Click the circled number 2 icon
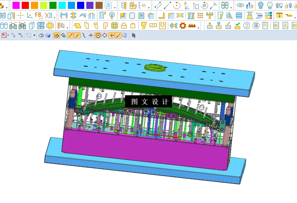This screenshot has width=297, height=203. coord(246,26)
